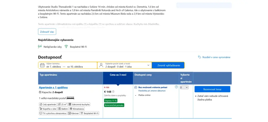Open the Rozdiel v cene vyrovnáme link
Screen dimensions: 268x122
coord(216,57)
